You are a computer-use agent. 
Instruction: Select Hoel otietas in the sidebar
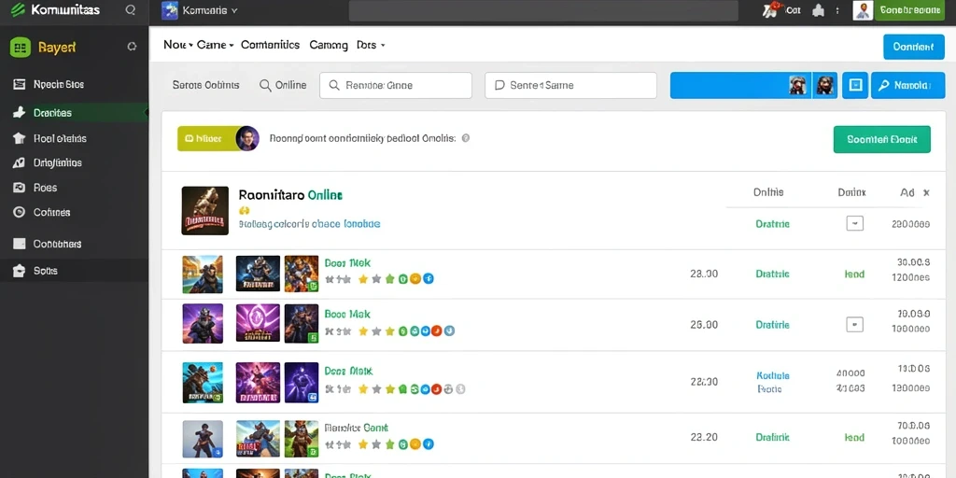(x=61, y=138)
